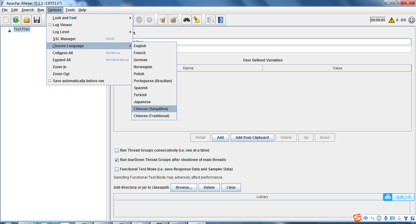
Task: Click the Test Plan flask icon in tree
Action: click(x=9, y=29)
